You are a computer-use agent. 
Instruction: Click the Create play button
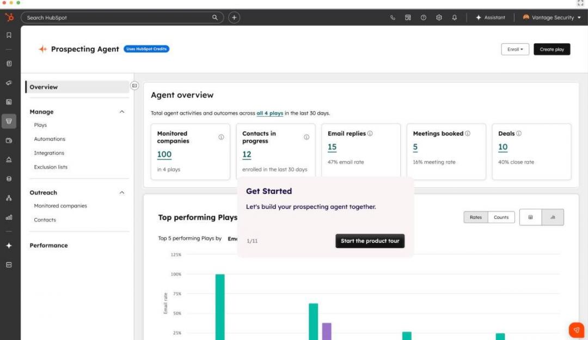(552, 49)
